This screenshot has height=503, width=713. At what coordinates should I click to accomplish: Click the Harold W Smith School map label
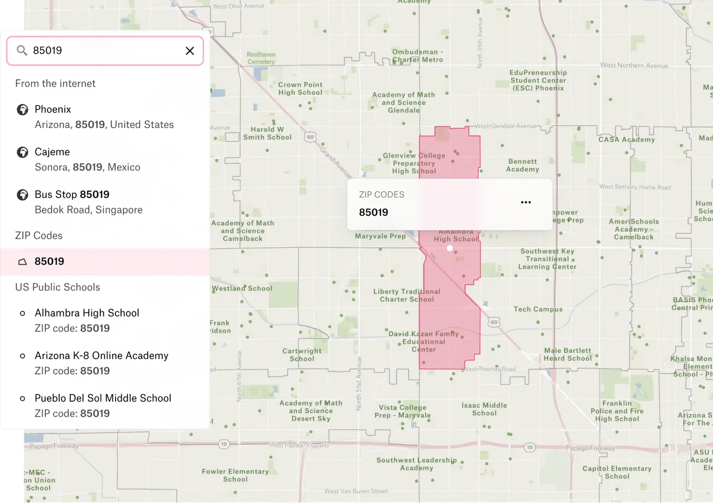(x=267, y=133)
